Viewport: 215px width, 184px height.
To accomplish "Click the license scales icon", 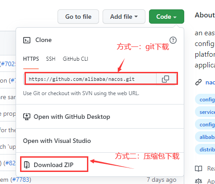I will (x=198, y=181).
